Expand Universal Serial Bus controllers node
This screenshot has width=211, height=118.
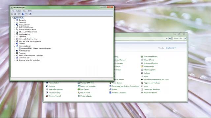tap(15, 60)
